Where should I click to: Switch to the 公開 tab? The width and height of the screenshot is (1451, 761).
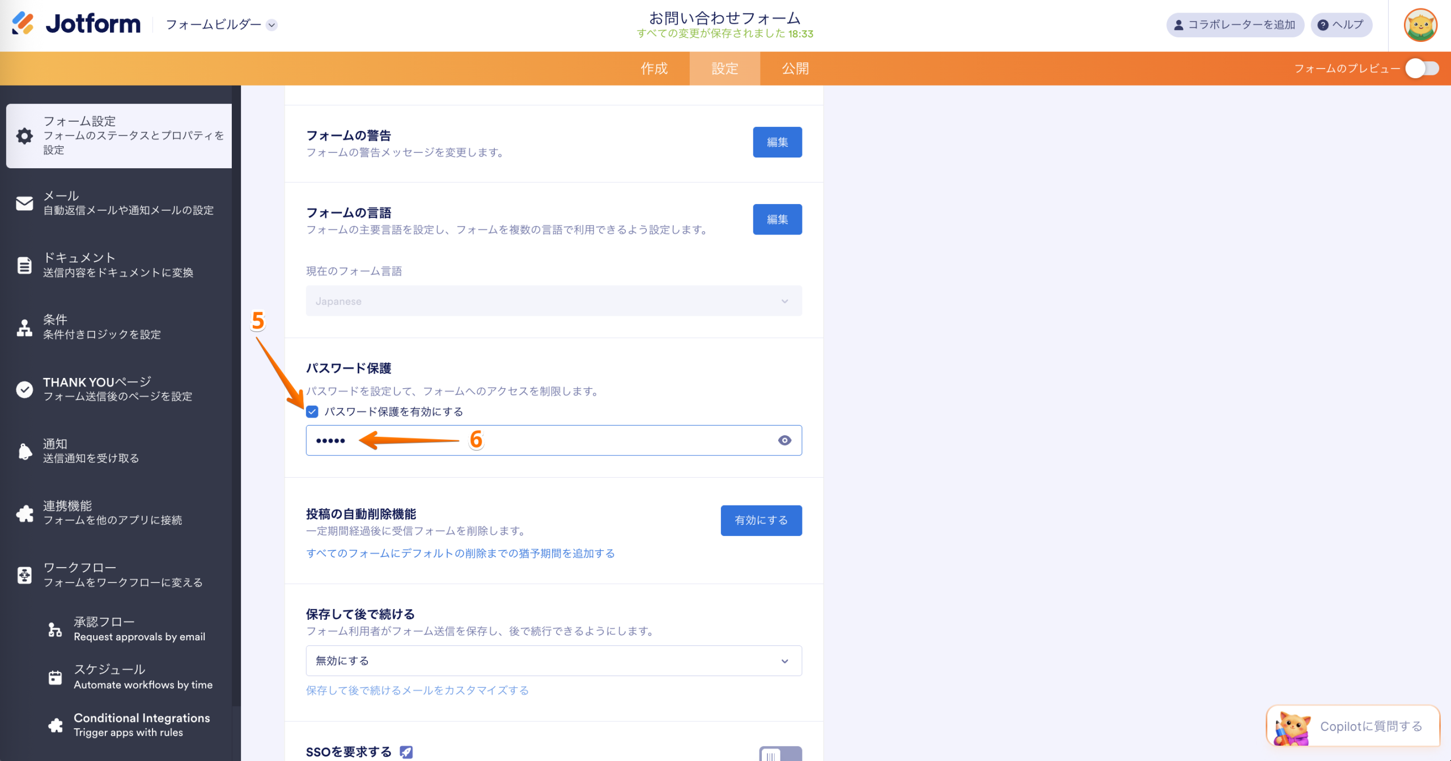pos(795,69)
